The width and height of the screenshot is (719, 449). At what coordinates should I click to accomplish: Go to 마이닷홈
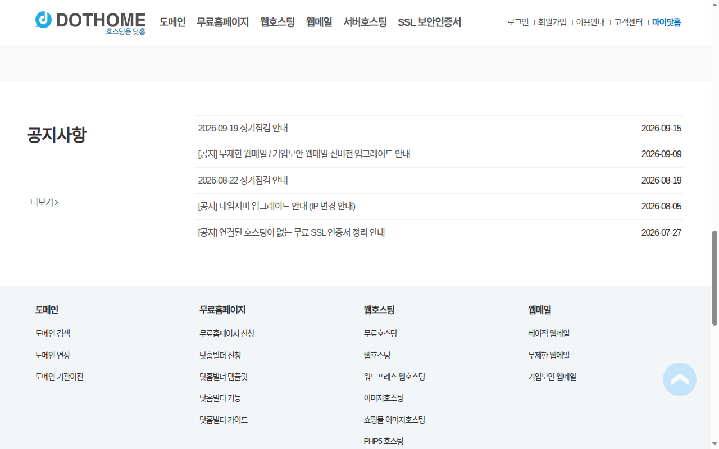[667, 22]
